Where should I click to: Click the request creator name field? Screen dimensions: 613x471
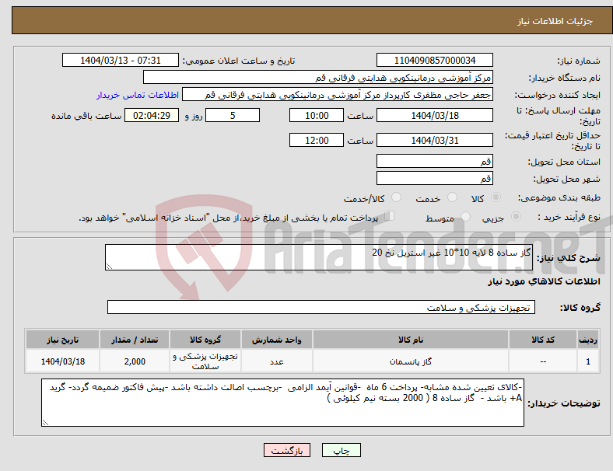click(x=338, y=95)
